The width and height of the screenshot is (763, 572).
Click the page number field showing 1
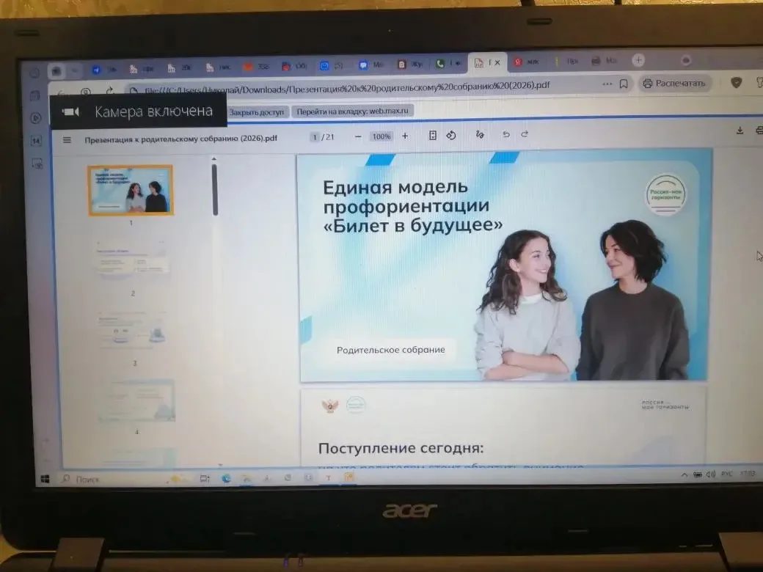point(315,137)
